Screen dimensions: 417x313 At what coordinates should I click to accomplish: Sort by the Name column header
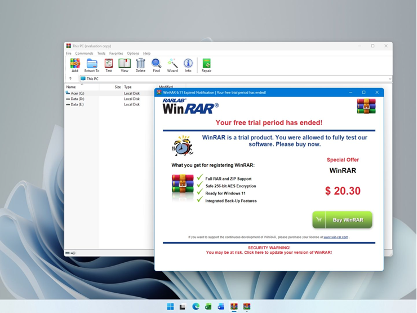[82, 87]
